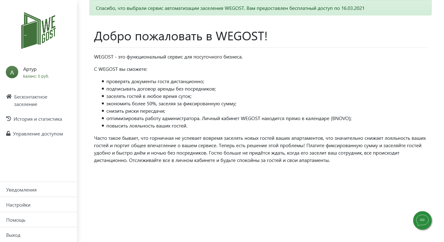Click bullet подписывать договор аренды без посредников

(161, 89)
